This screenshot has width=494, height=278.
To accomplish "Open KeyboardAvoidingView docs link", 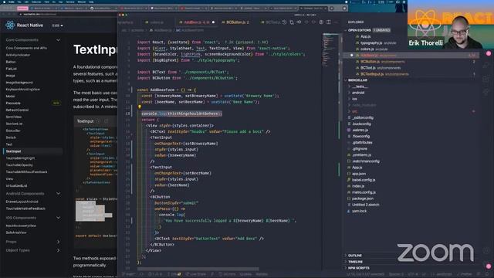I will [22, 90].
